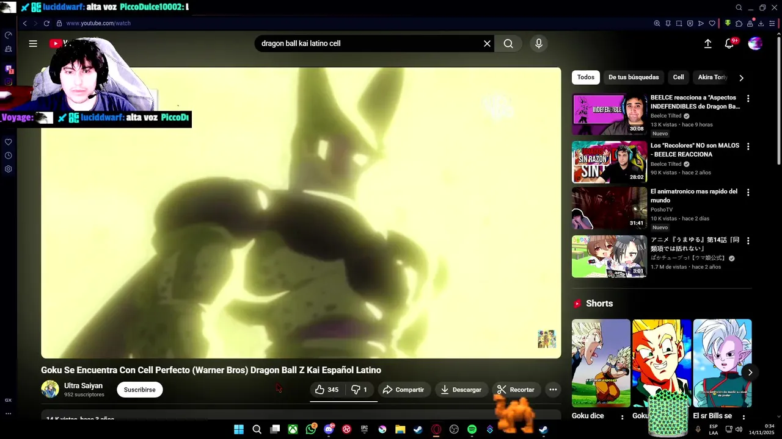
Task: Select De tus búsquedas chip
Action: (x=634, y=77)
